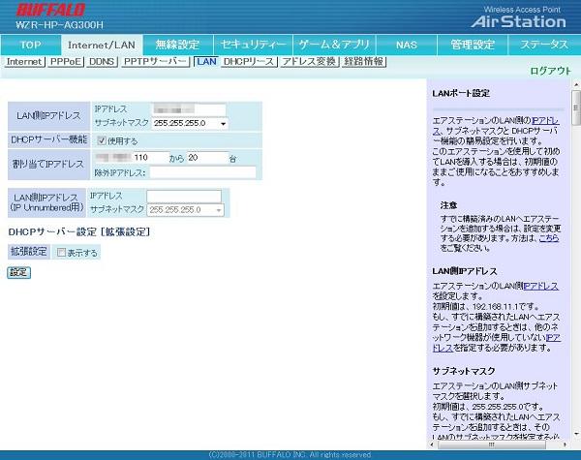The height and width of the screenshot is (460, 581).
Task: Open the セキュリティー tab
Action: click(253, 45)
